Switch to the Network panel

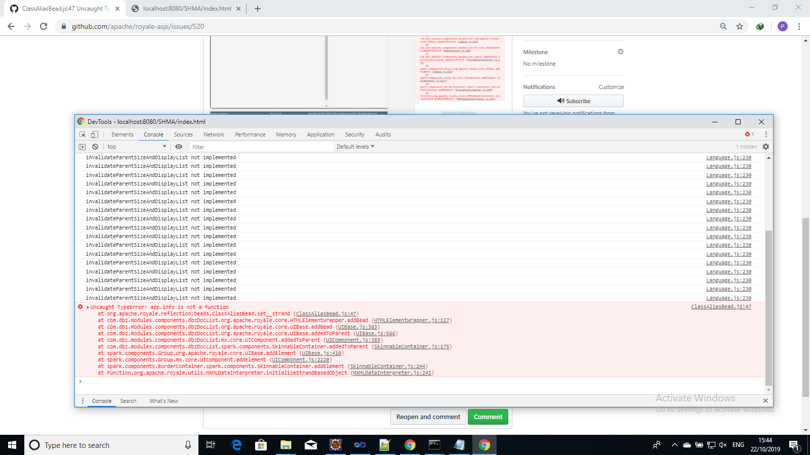pyautogui.click(x=214, y=134)
